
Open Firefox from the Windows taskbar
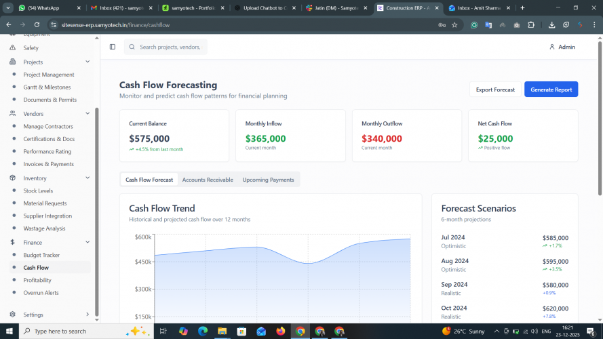[281, 331]
